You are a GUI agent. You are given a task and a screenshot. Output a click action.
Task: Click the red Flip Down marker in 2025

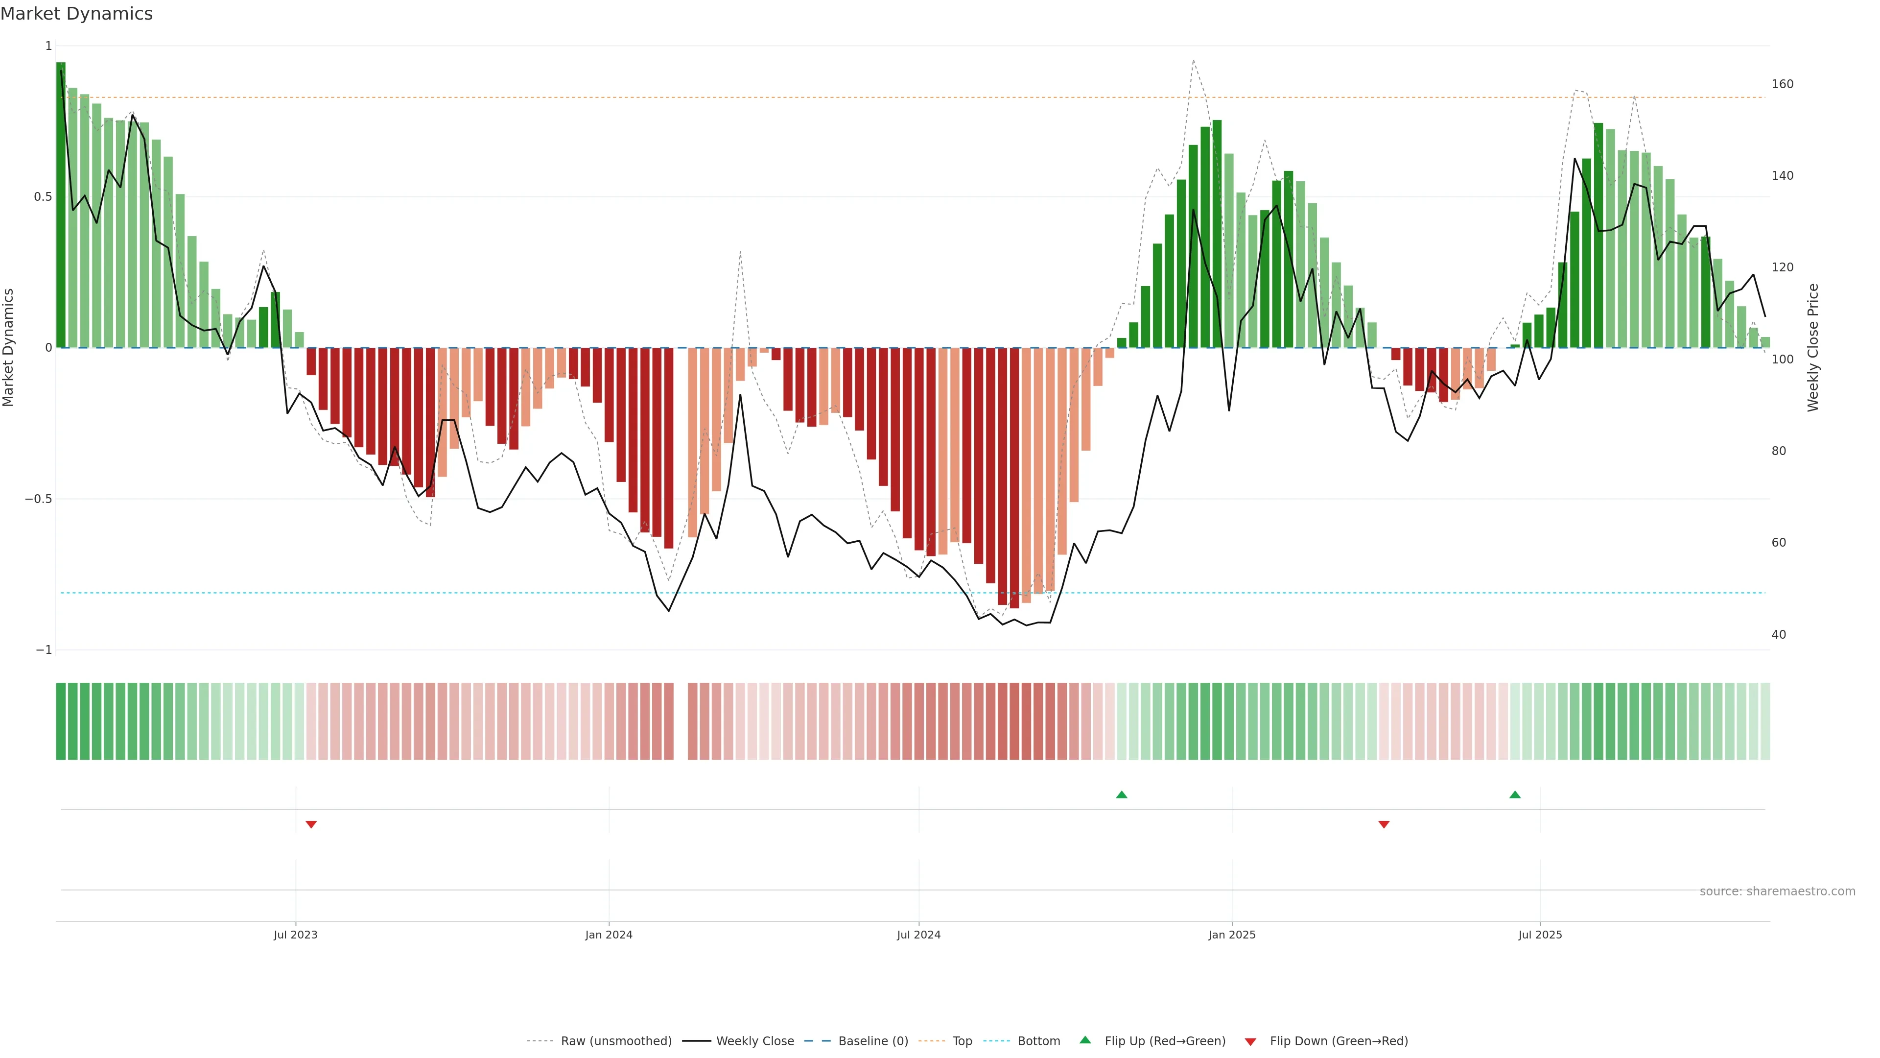click(1384, 824)
